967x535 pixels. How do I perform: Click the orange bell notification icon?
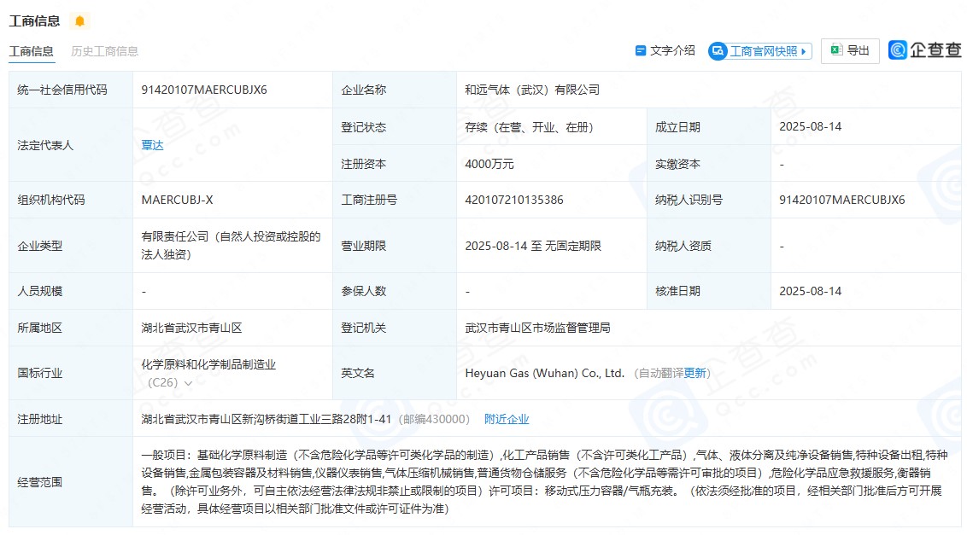pyautogui.click(x=79, y=21)
